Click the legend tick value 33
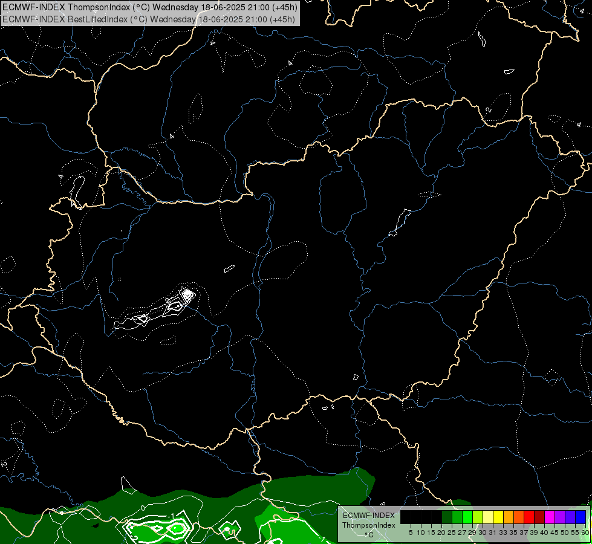This screenshot has width=592, height=544. 503,533
